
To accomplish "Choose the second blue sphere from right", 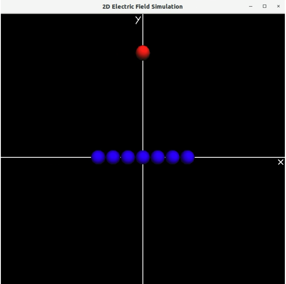I will (x=172, y=157).
